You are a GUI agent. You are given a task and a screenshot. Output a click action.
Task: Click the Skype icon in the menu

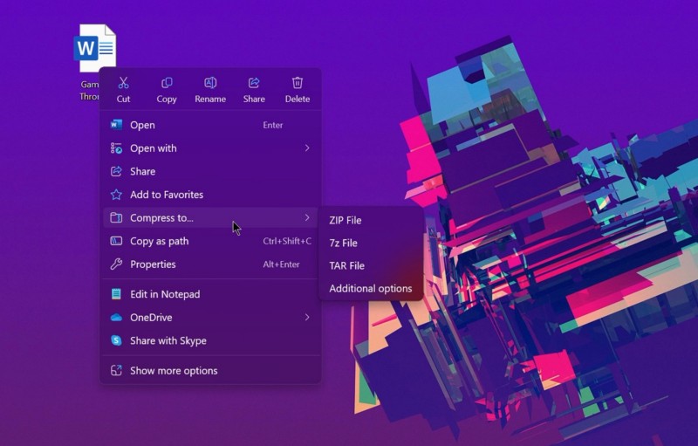pyautogui.click(x=116, y=340)
